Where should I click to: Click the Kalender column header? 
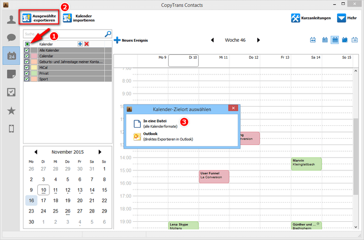pos(46,44)
